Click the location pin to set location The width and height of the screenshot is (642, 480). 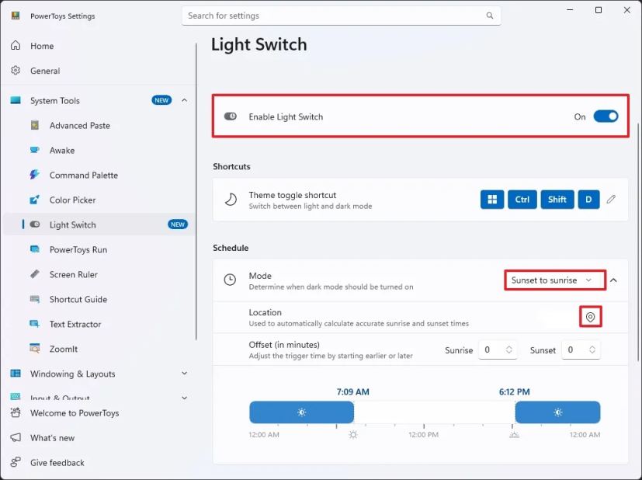point(591,316)
